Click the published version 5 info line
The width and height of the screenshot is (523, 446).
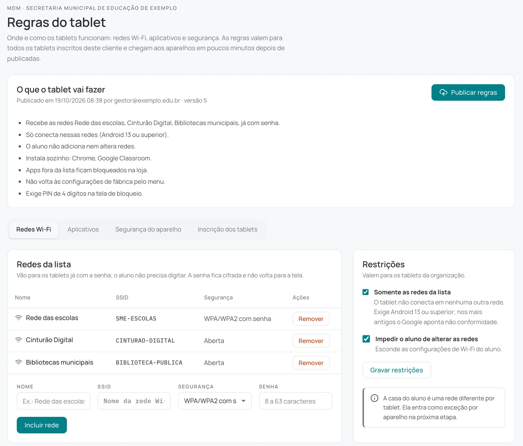[x=112, y=100]
